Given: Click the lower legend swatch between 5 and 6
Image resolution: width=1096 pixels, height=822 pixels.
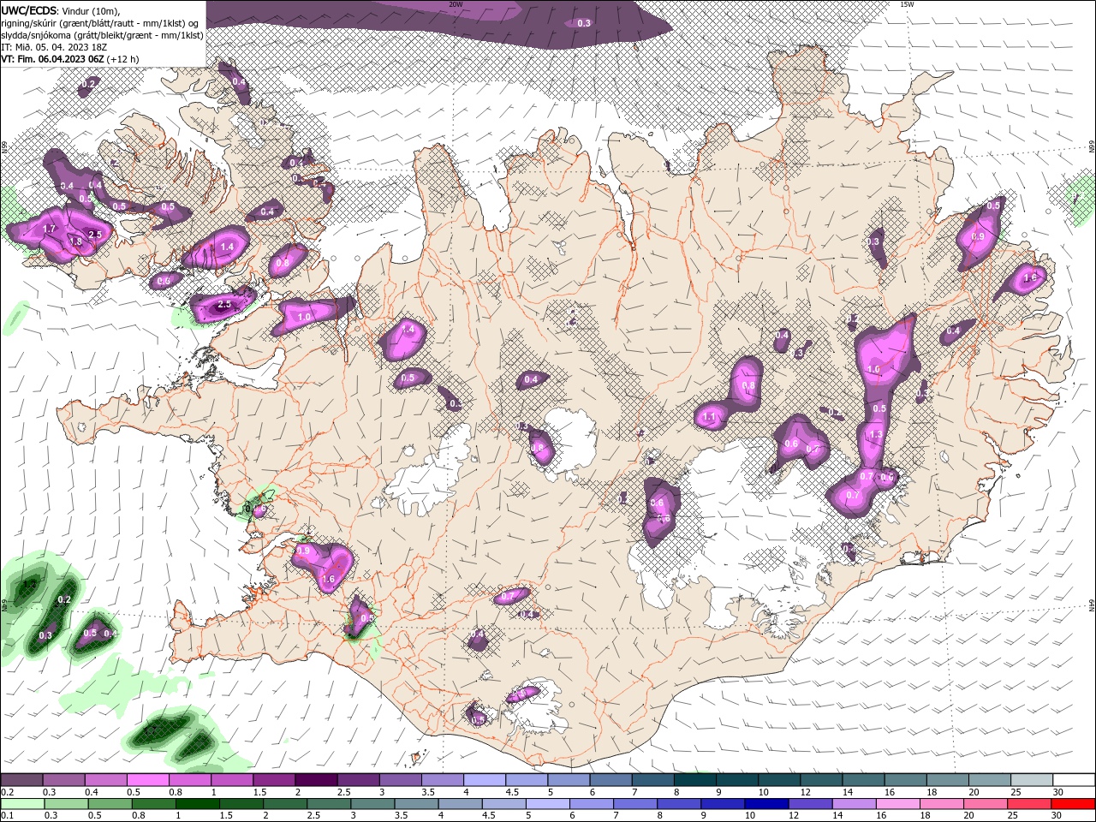Looking at the screenshot, I should (548, 804).
